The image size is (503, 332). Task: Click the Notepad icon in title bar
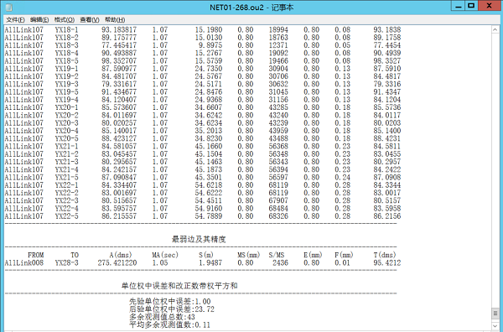[x=9, y=7]
